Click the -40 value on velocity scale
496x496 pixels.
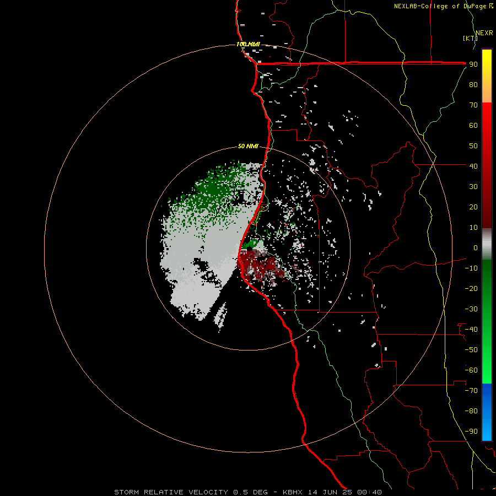(471, 330)
